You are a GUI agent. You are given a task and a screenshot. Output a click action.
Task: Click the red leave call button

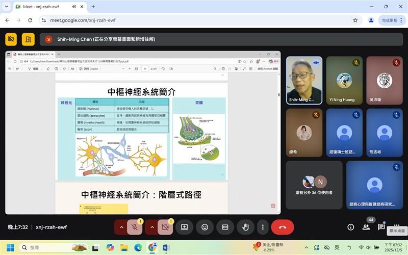[283, 227]
